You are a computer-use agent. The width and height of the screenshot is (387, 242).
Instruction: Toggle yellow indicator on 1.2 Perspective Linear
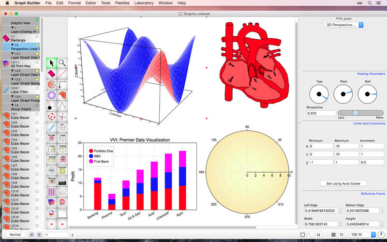(x=37, y=45)
